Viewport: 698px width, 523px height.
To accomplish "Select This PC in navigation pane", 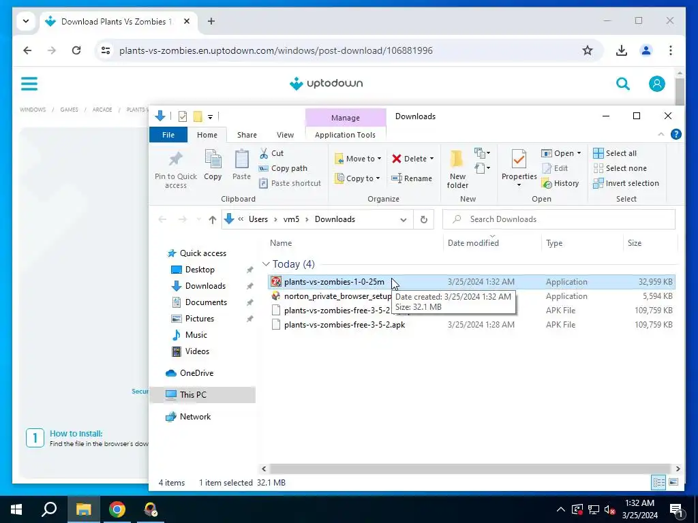I will [x=193, y=395].
